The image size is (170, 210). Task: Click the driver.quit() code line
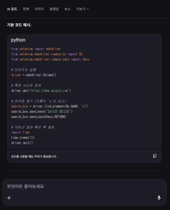point(22,143)
